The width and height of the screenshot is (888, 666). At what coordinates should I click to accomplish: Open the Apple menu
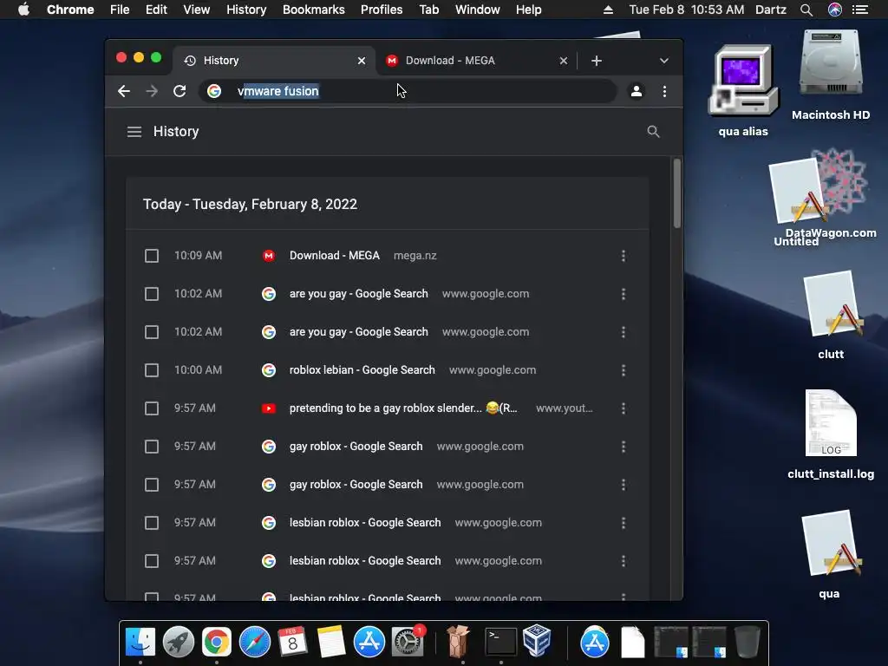[23, 10]
